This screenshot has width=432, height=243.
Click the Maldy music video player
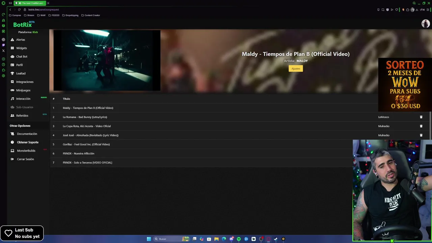pos(107,60)
